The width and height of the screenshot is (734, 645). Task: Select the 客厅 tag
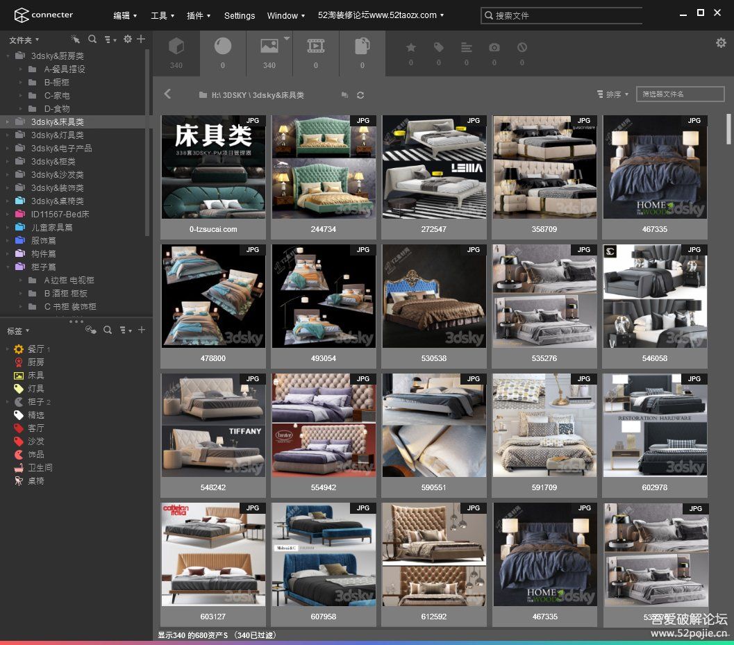[x=36, y=428]
